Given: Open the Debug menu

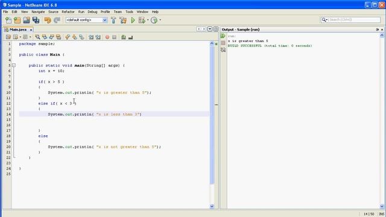Looking at the screenshot, I should [x=92, y=12].
